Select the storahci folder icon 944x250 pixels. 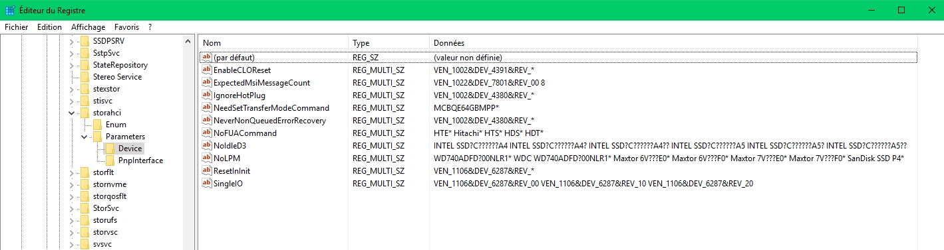point(84,113)
